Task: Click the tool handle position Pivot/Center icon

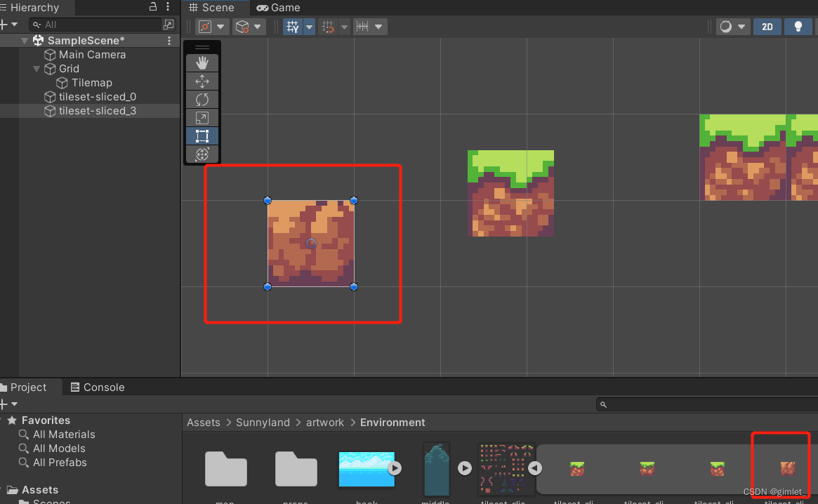Action: tap(205, 27)
